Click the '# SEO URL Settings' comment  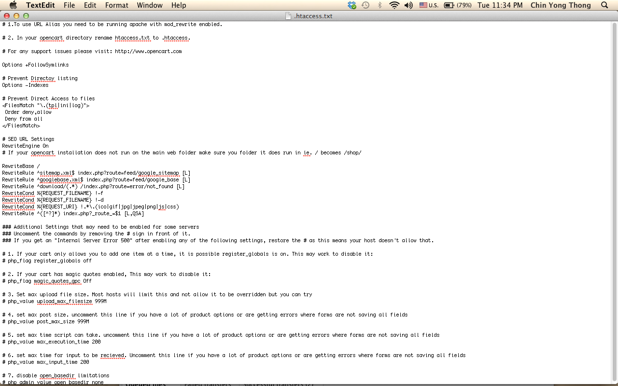pyautogui.click(x=28, y=139)
